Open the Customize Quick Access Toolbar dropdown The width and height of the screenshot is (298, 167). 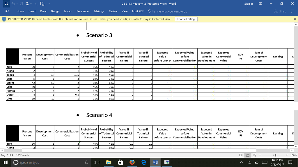click(x=49, y=3)
